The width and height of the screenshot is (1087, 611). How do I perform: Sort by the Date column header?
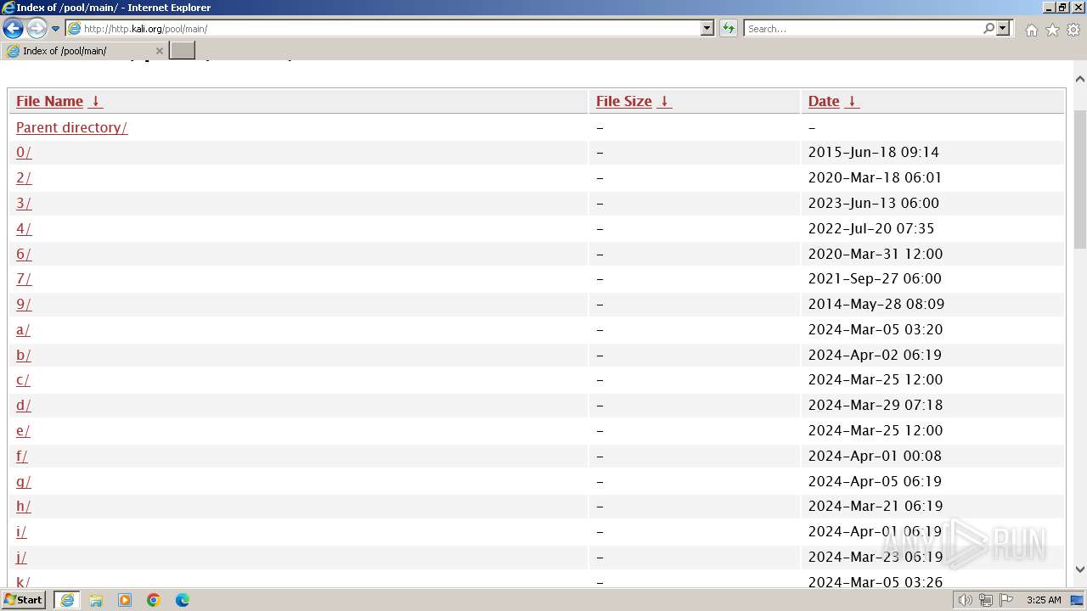pos(833,101)
